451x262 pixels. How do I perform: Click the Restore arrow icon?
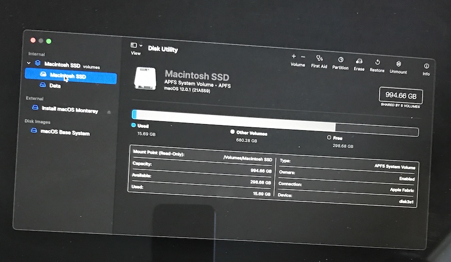(x=377, y=62)
